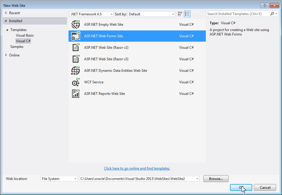
Task: Expand the Online node arrow
Action: point(6,55)
